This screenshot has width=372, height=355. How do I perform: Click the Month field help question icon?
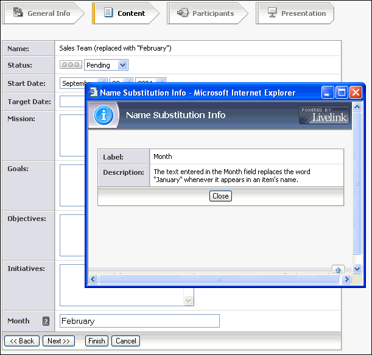click(46, 322)
